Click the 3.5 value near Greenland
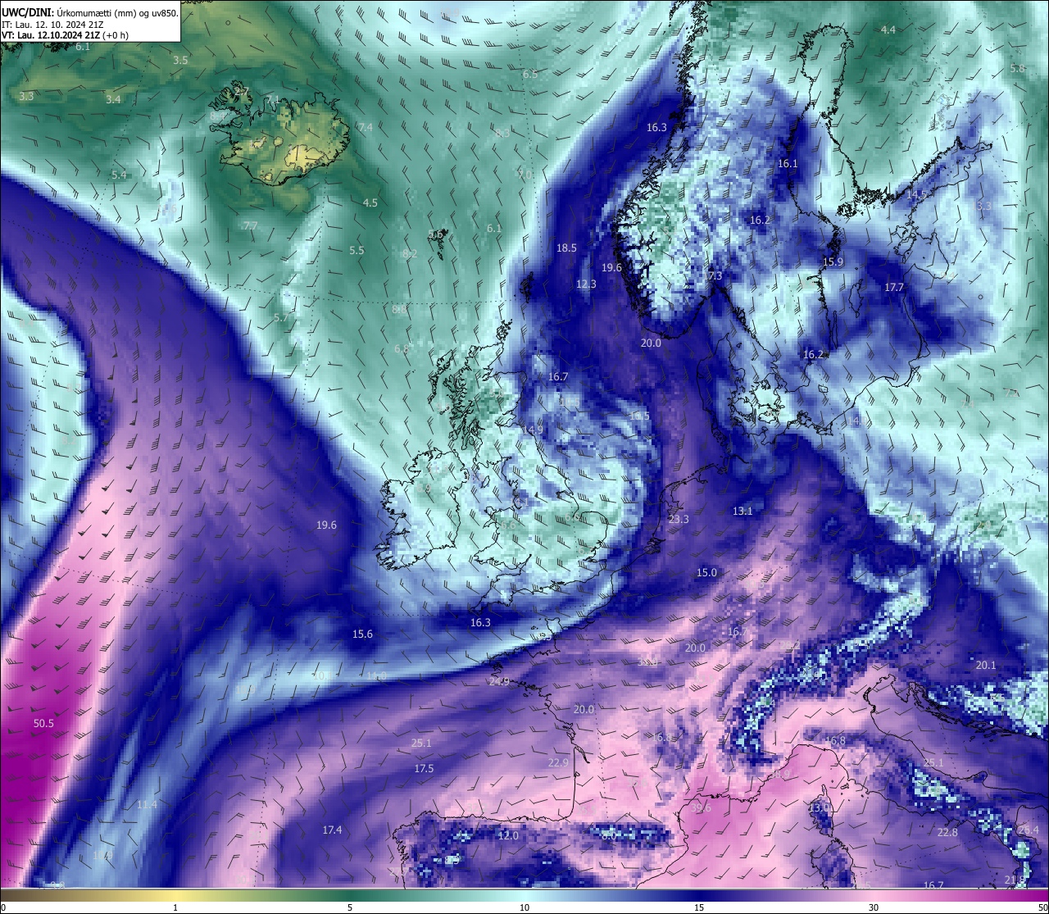Screen dimensions: 1049x914 click(x=180, y=60)
